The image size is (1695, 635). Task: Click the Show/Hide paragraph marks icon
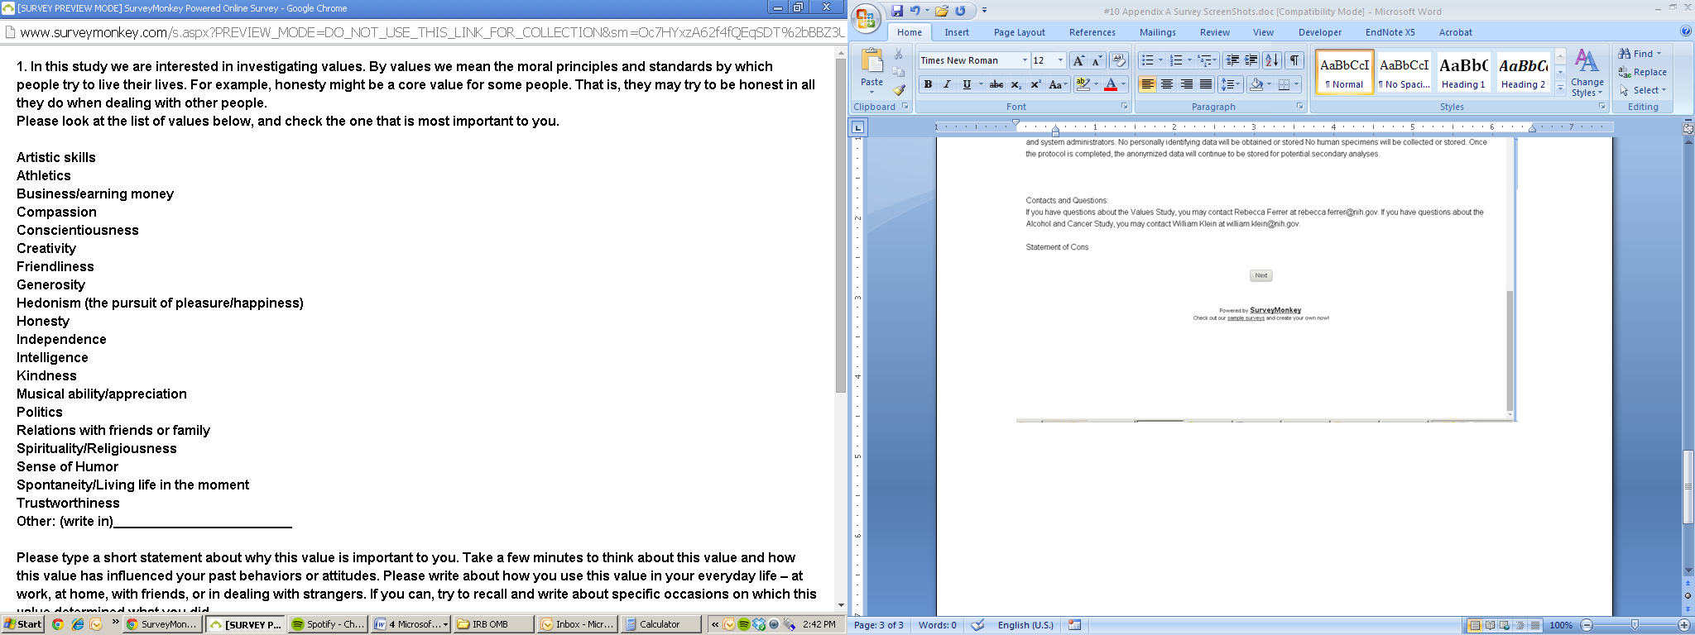[x=1295, y=60]
